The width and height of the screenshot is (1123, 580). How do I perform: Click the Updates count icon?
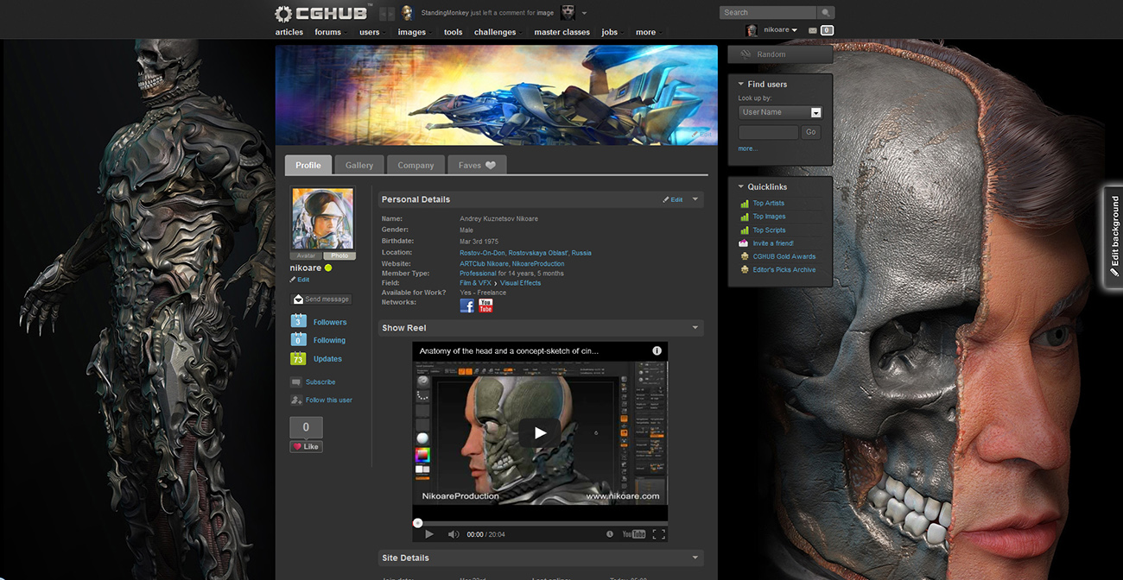298,358
